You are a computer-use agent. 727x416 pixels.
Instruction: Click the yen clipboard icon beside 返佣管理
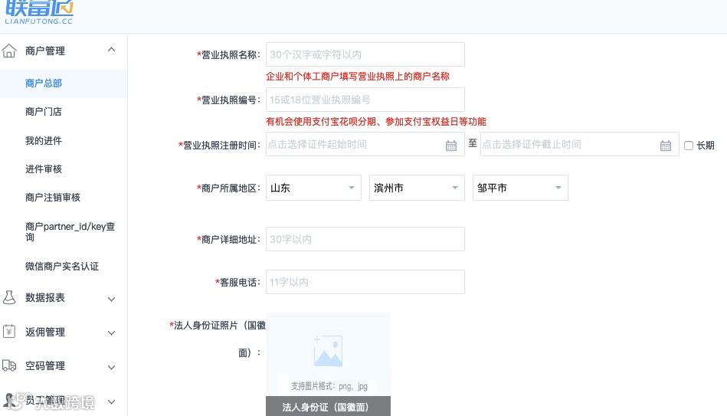[x=9, y=332]
